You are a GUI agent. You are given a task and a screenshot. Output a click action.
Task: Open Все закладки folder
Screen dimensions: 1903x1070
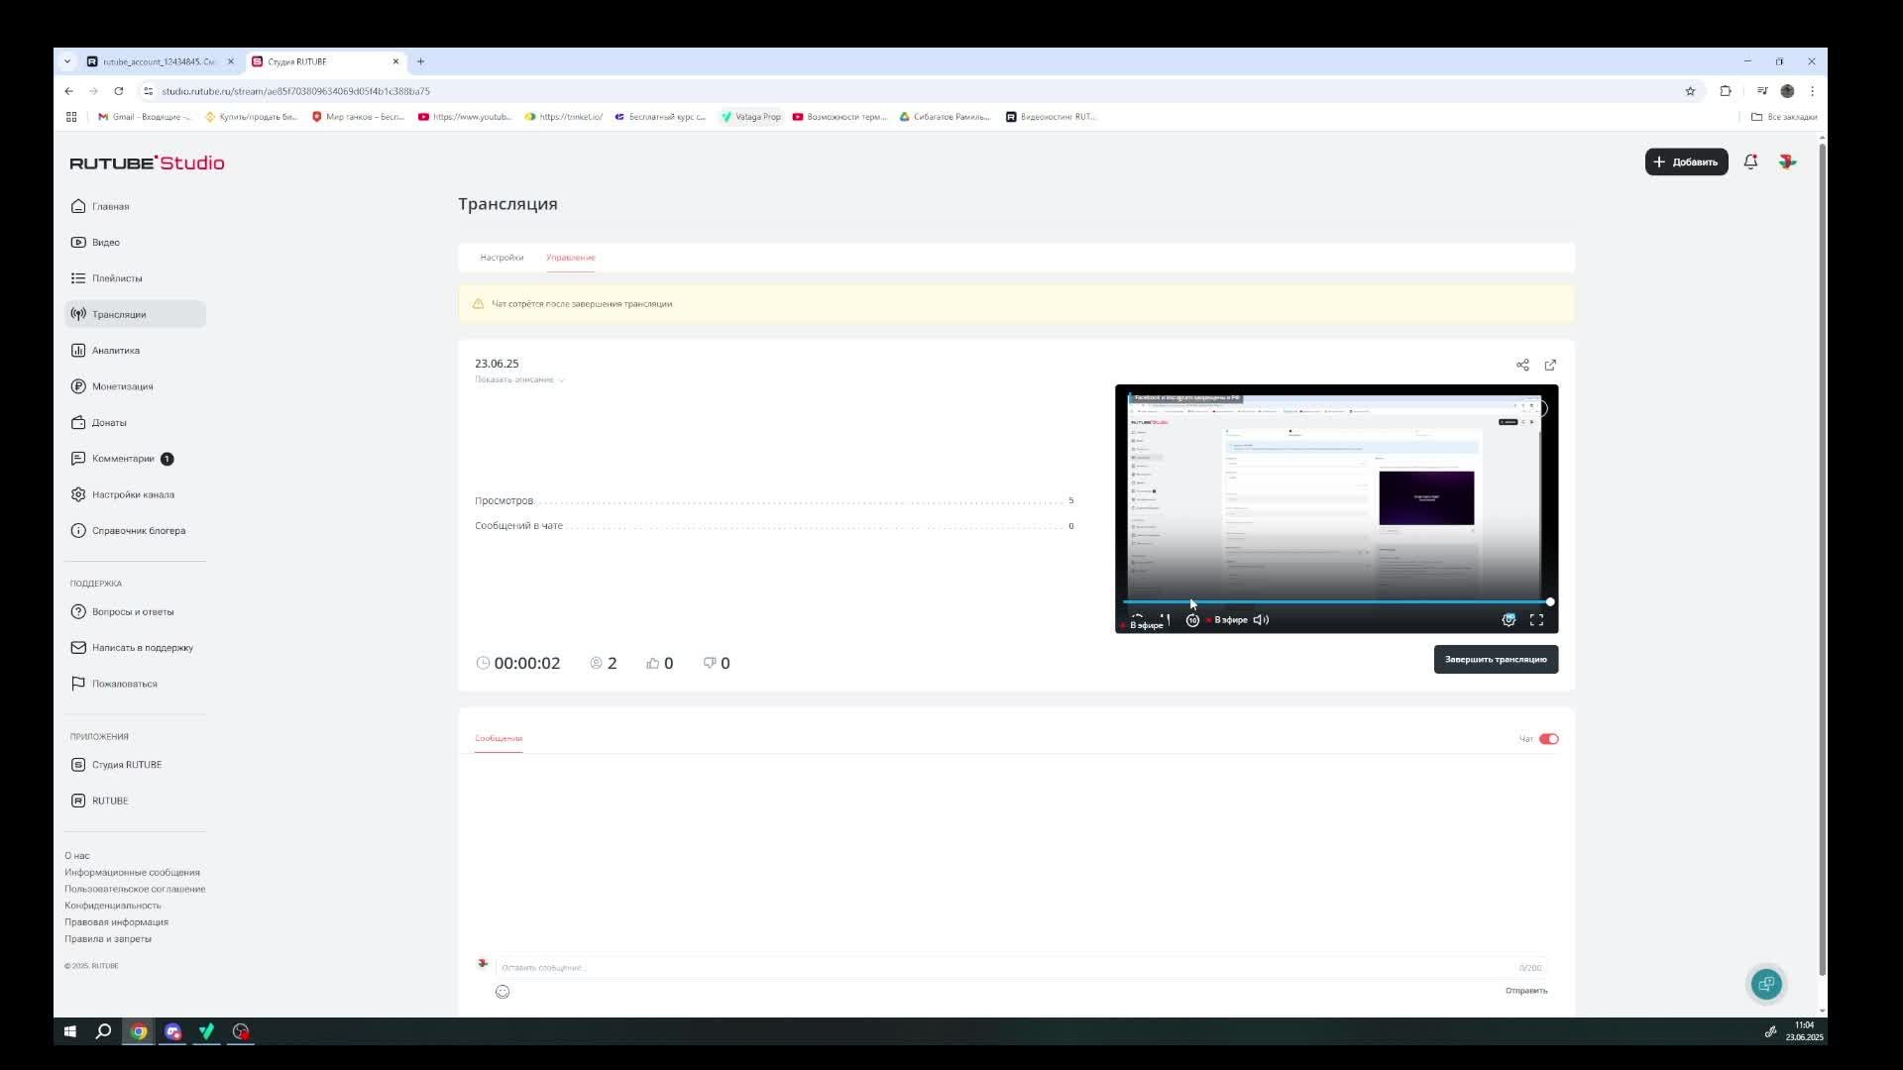[1784, 117]
